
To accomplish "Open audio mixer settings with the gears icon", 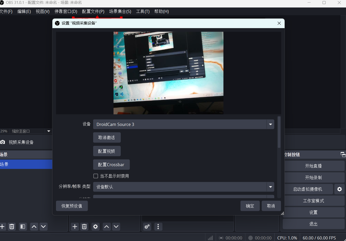I will pyautogui.click(x=147, y=227).
